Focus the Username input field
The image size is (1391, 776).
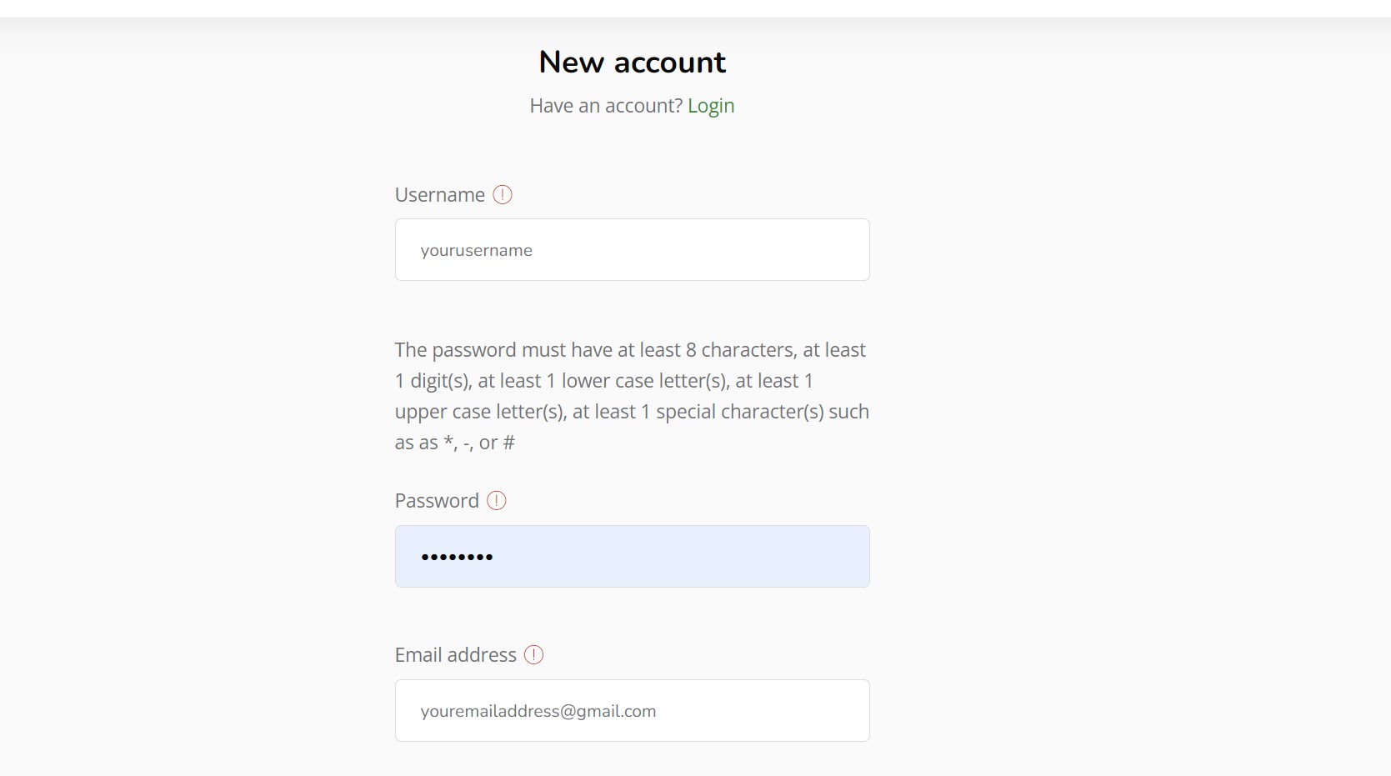[x=633, y=250]
